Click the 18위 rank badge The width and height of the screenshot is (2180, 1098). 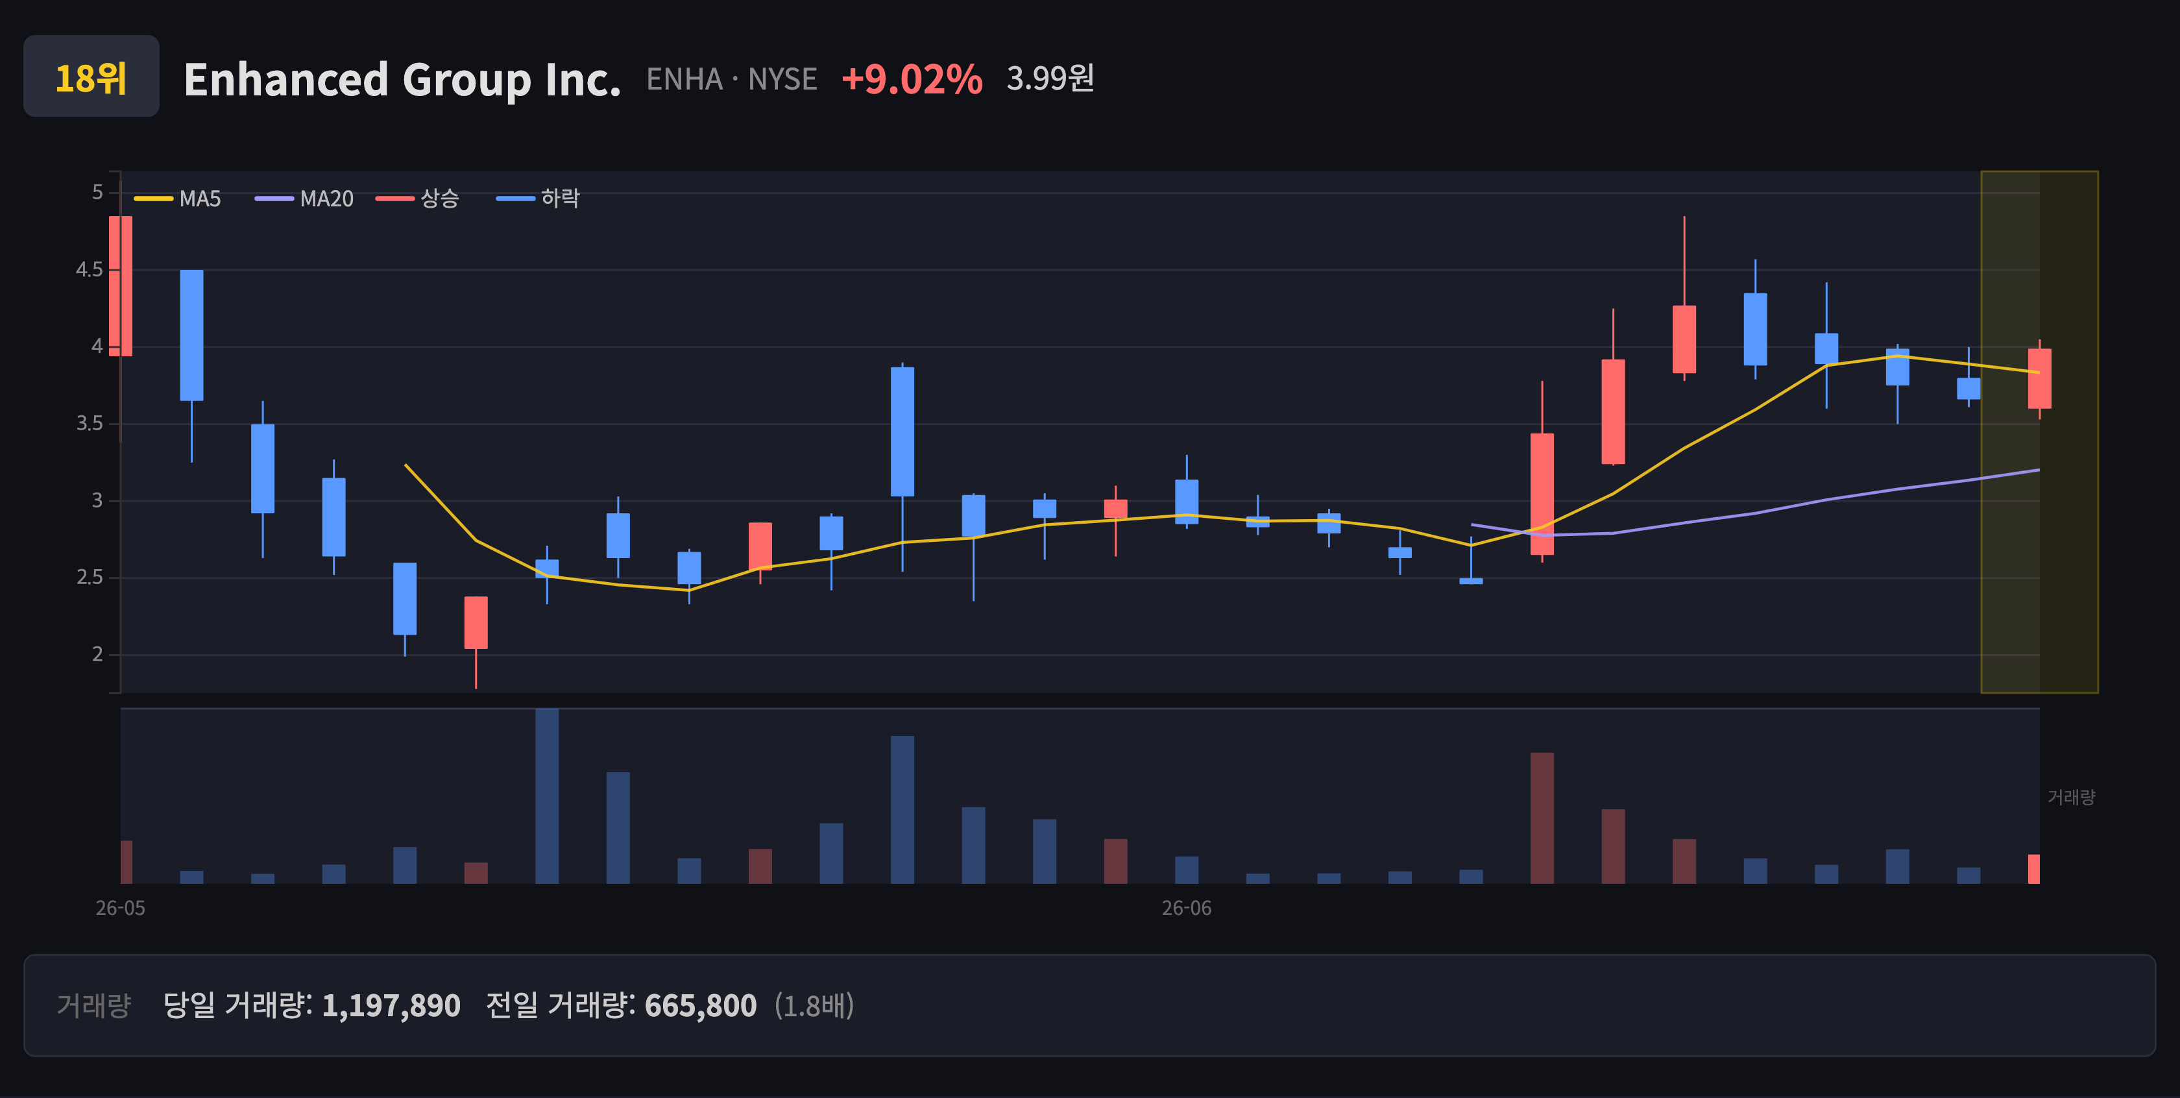(91, 76)
